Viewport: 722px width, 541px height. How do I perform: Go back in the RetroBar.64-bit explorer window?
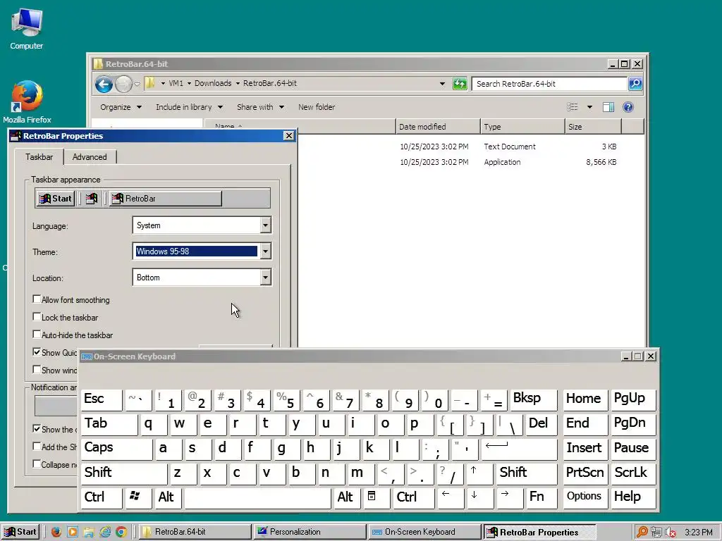point(104,85)
